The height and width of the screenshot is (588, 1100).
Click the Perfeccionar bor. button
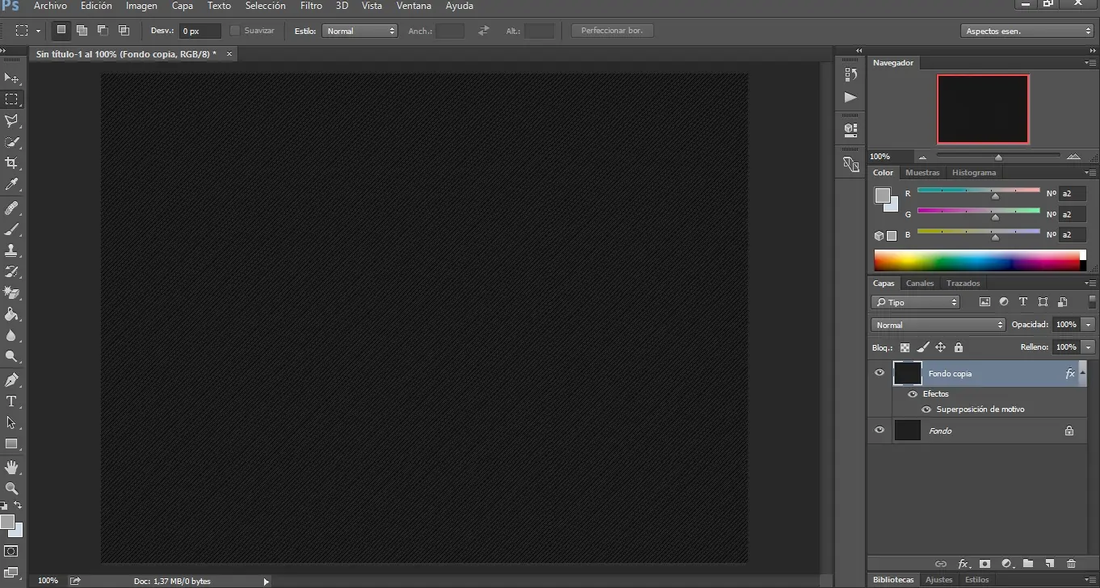point(612,31)
